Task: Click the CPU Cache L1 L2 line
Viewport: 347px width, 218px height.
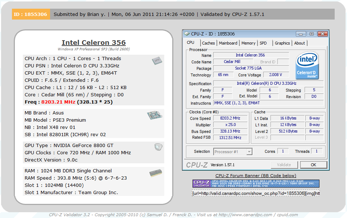Action: 75,88
